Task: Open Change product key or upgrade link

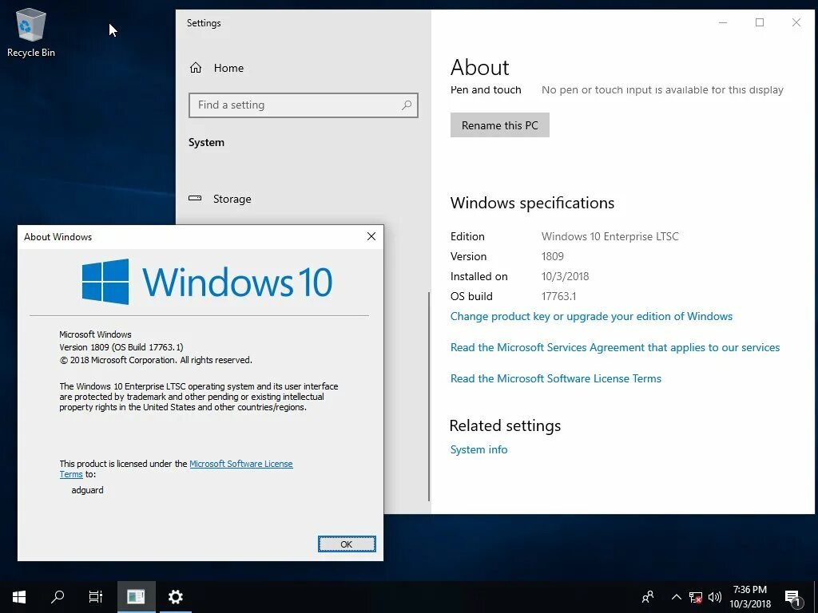Action: coord(591,316)
